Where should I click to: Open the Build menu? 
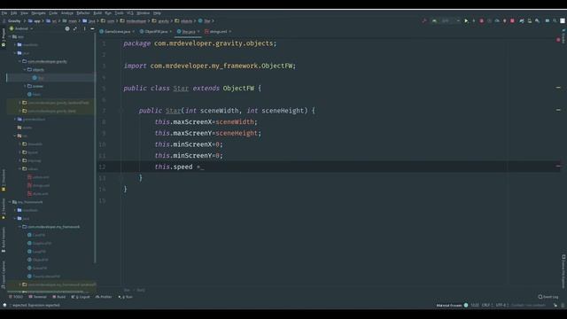click(x=97, y=13)
